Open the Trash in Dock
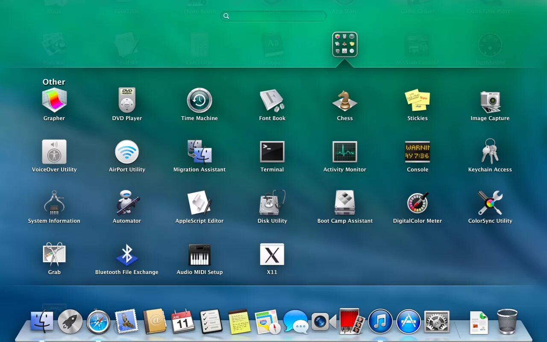547x342 pixels. coord(507,321)
